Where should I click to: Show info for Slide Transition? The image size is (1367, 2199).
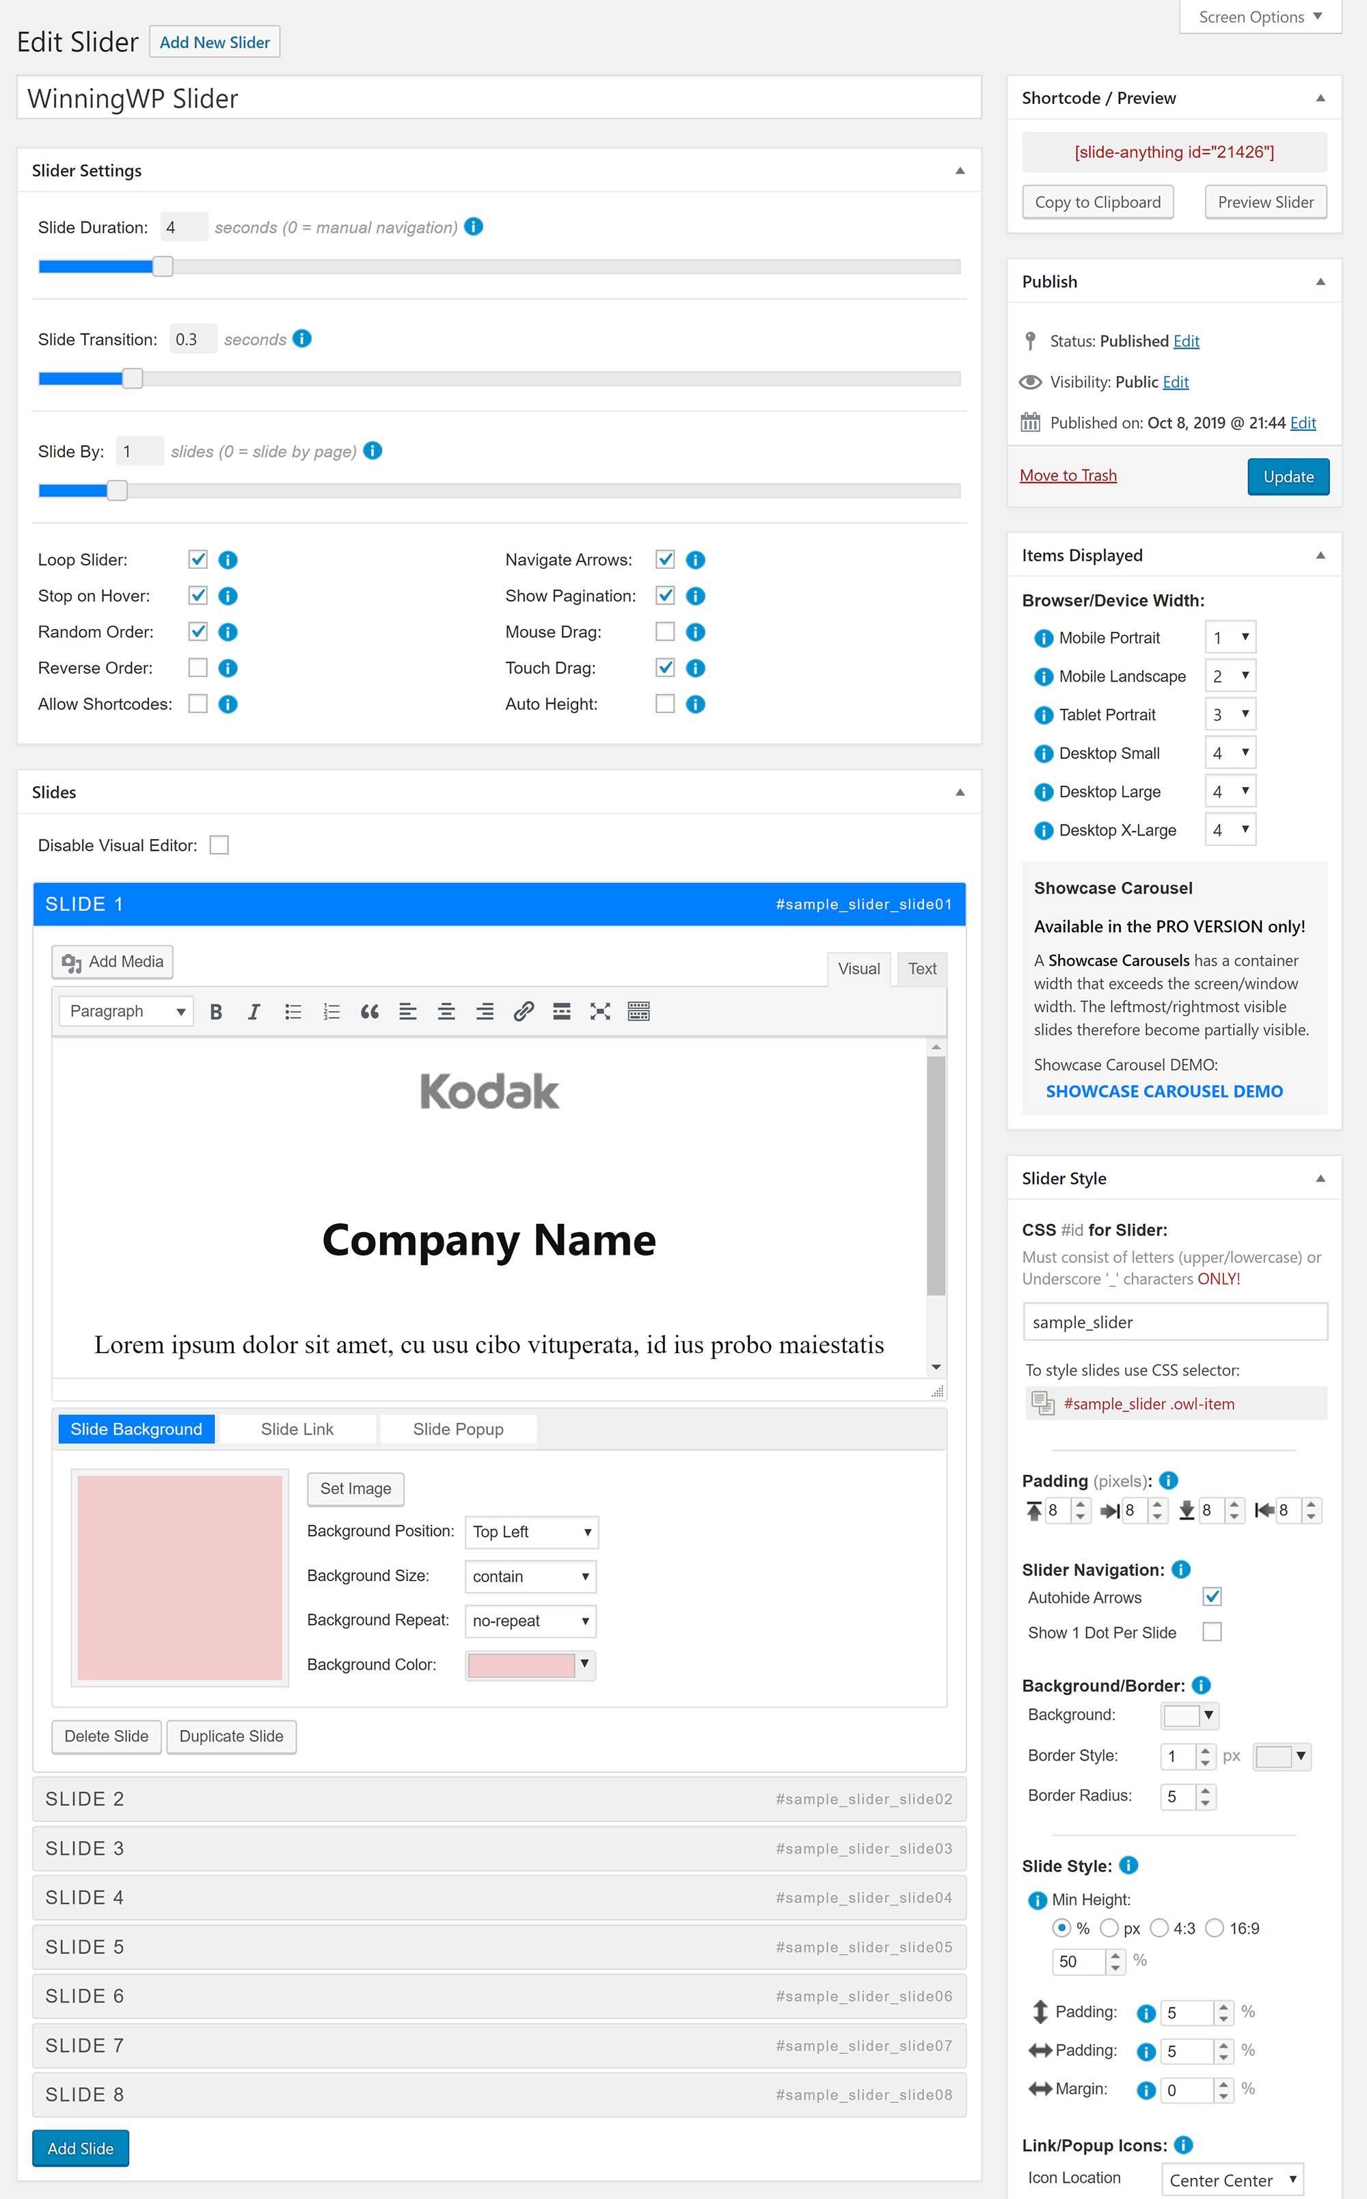click(x=303, y=339)
